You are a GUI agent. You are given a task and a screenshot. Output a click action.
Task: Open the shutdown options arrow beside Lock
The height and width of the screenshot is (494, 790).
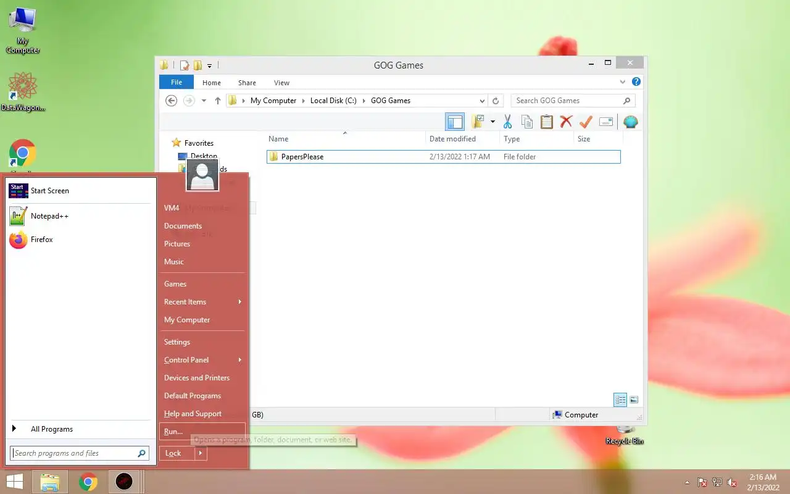[x=200, y=453]
